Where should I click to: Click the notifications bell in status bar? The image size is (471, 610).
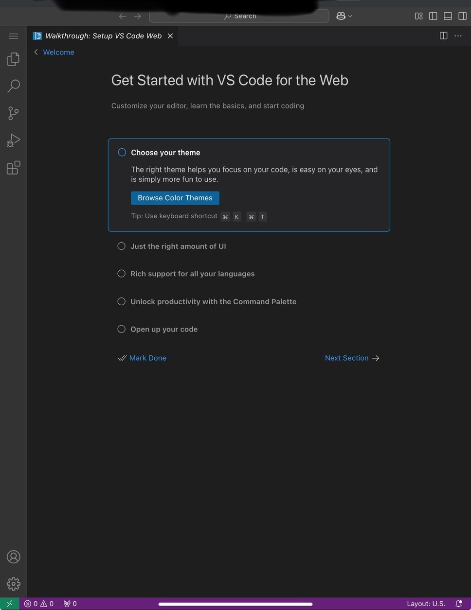[x=458, y=604]
